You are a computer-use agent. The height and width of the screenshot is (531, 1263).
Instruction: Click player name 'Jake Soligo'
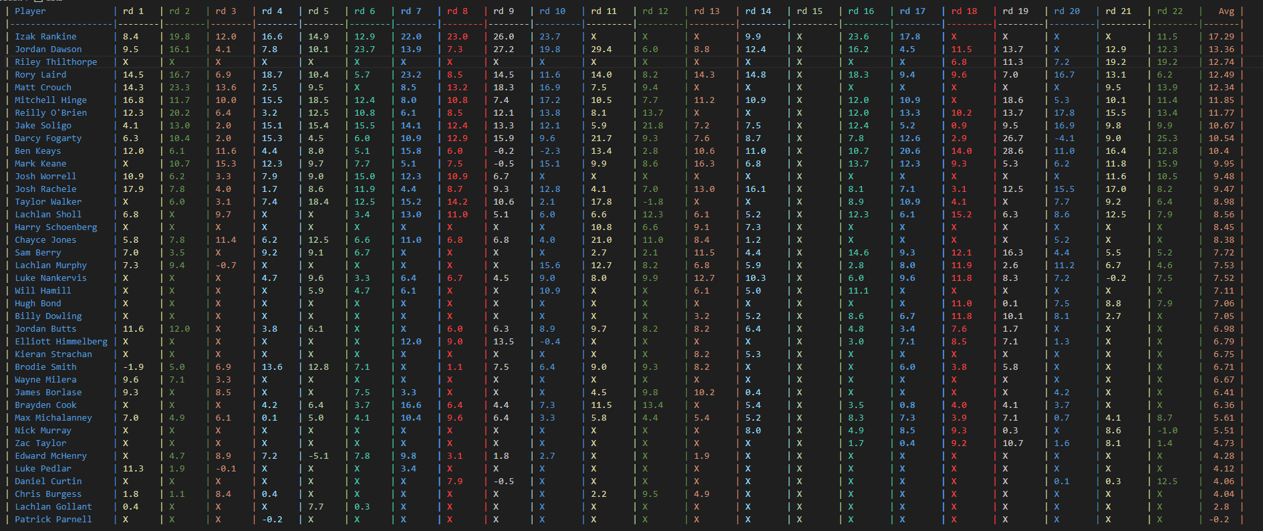(43, 126)
